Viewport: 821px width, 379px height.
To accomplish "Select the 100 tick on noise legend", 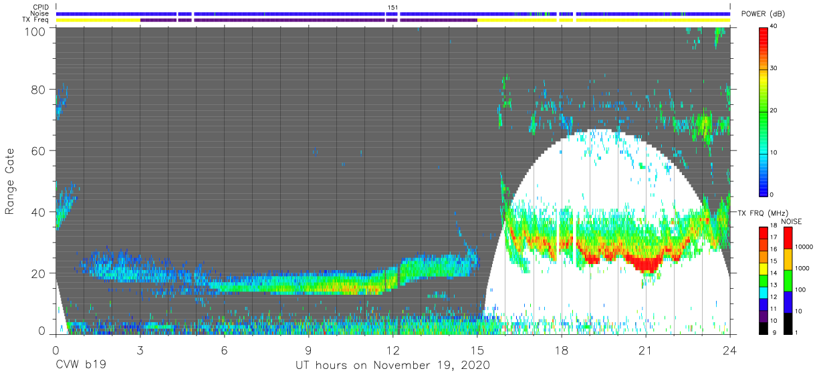I will 799,289.
